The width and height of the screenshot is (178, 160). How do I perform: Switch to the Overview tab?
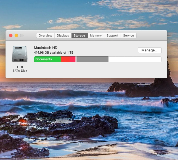(x=46, y=35)
